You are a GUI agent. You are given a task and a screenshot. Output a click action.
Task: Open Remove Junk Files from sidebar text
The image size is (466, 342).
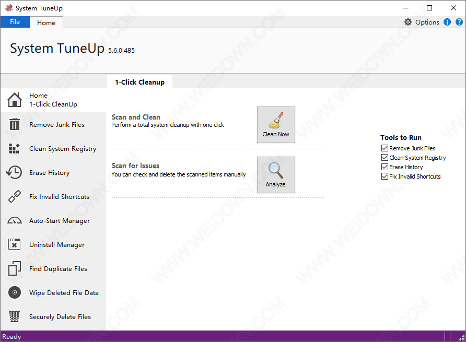pyautogui.click(x=57, y=124)
